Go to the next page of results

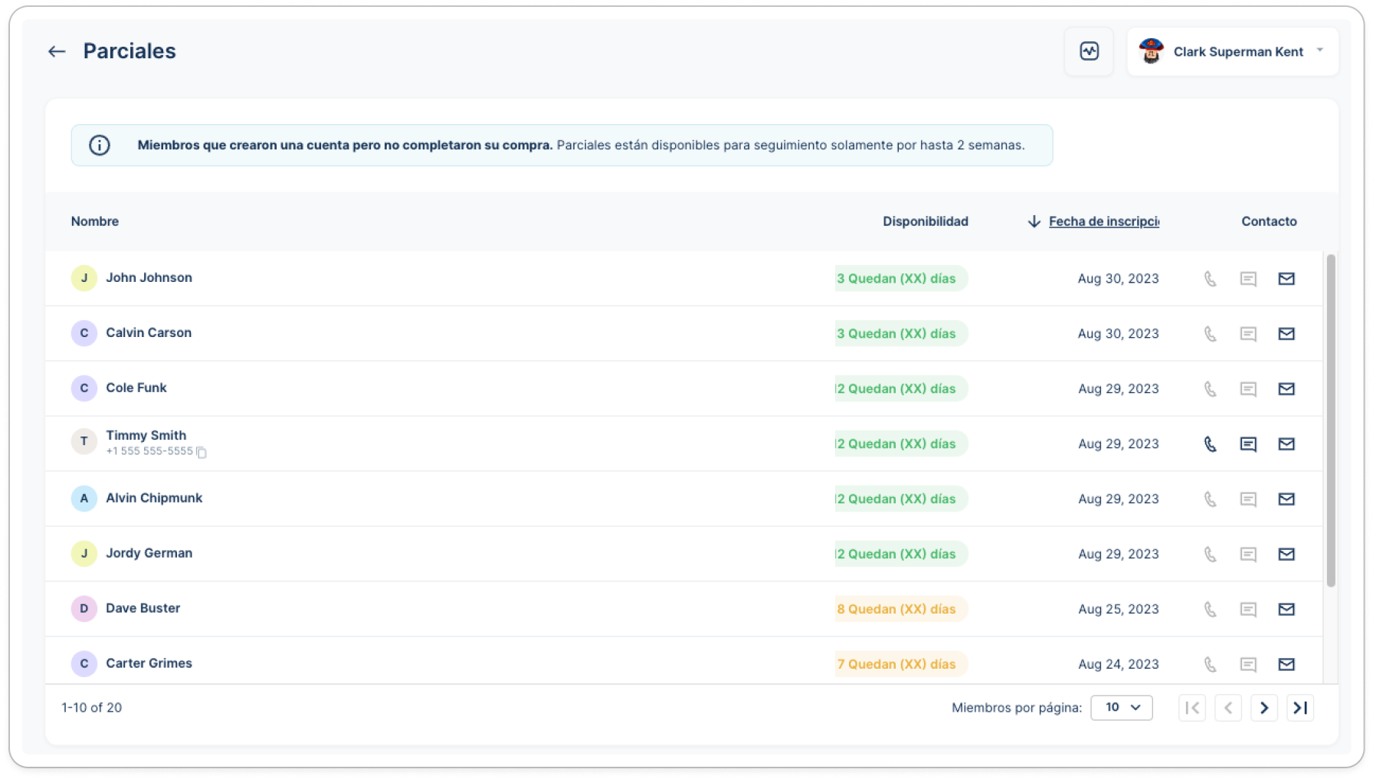tap(1264, 708)
